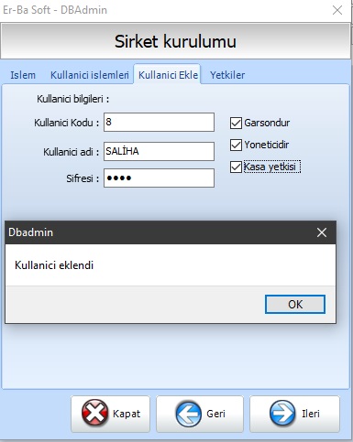Focus the Kullanici Kodu field
This screenshot has height=442, width=353.
(x=159, y=123)
